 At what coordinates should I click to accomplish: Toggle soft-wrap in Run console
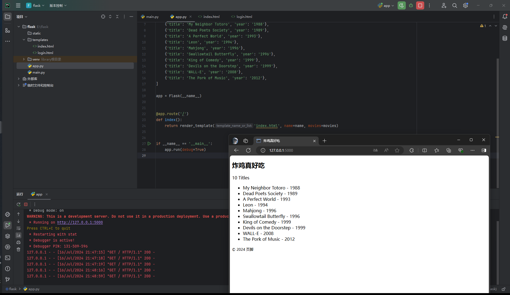18,228
